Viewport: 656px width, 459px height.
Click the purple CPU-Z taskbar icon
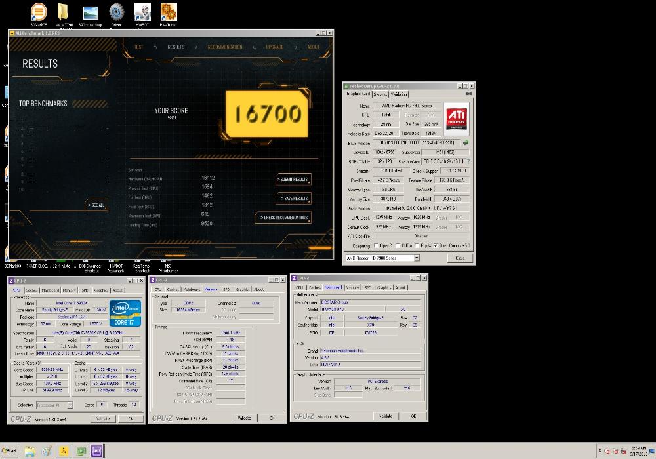point(96,451)
